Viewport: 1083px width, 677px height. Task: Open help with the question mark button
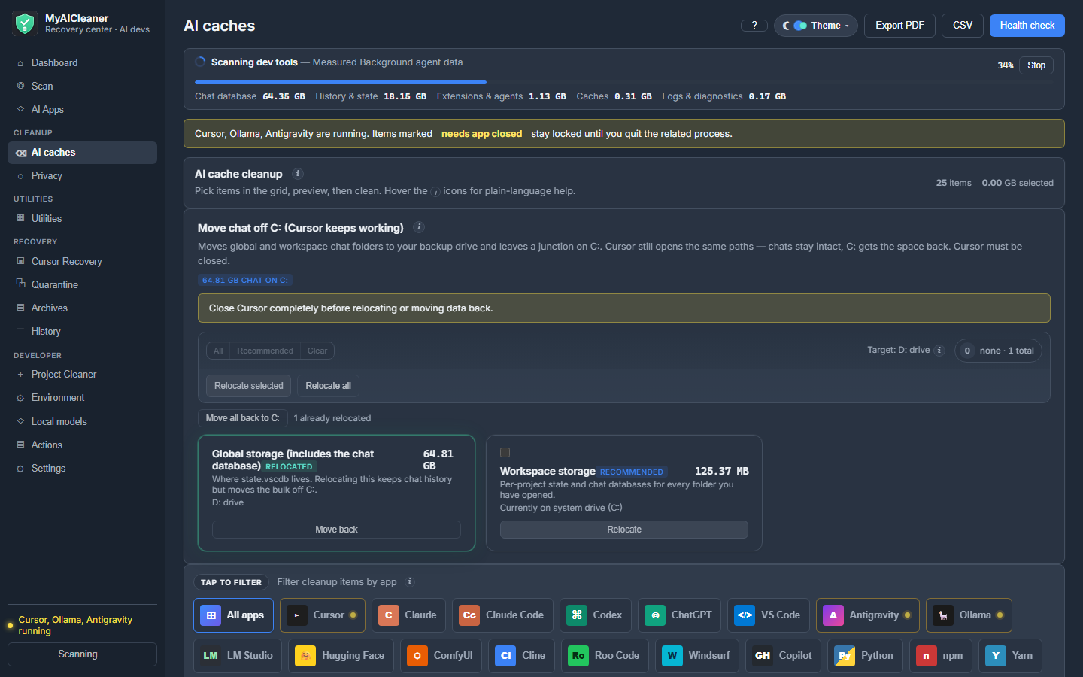pyautogui.click(x=754, y=26)
